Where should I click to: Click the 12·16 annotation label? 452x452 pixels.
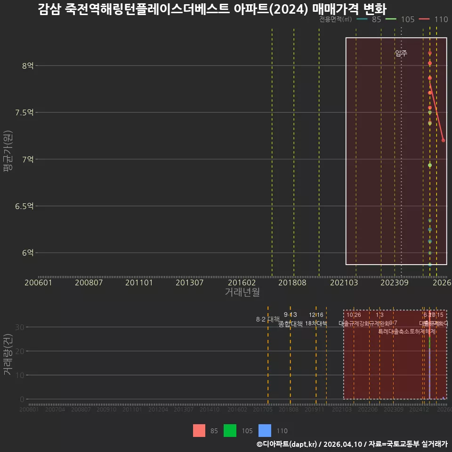click(x=316, y=315)
